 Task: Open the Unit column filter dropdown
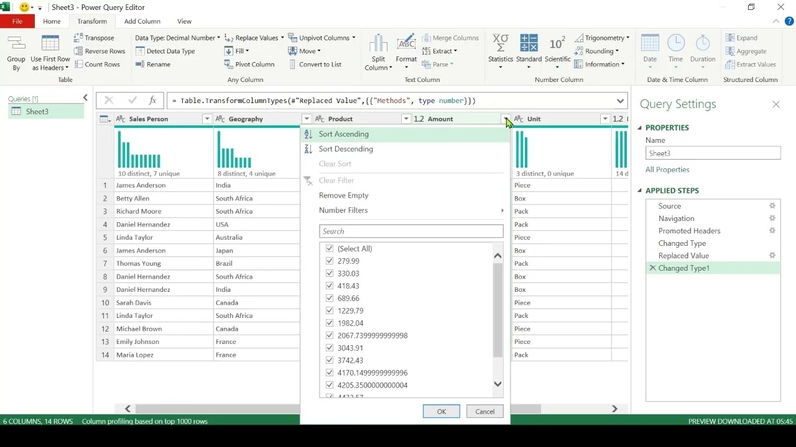click(605, 119)
